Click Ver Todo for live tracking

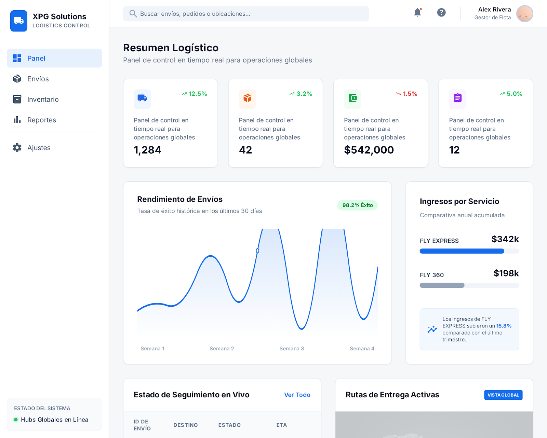point(297,395)
